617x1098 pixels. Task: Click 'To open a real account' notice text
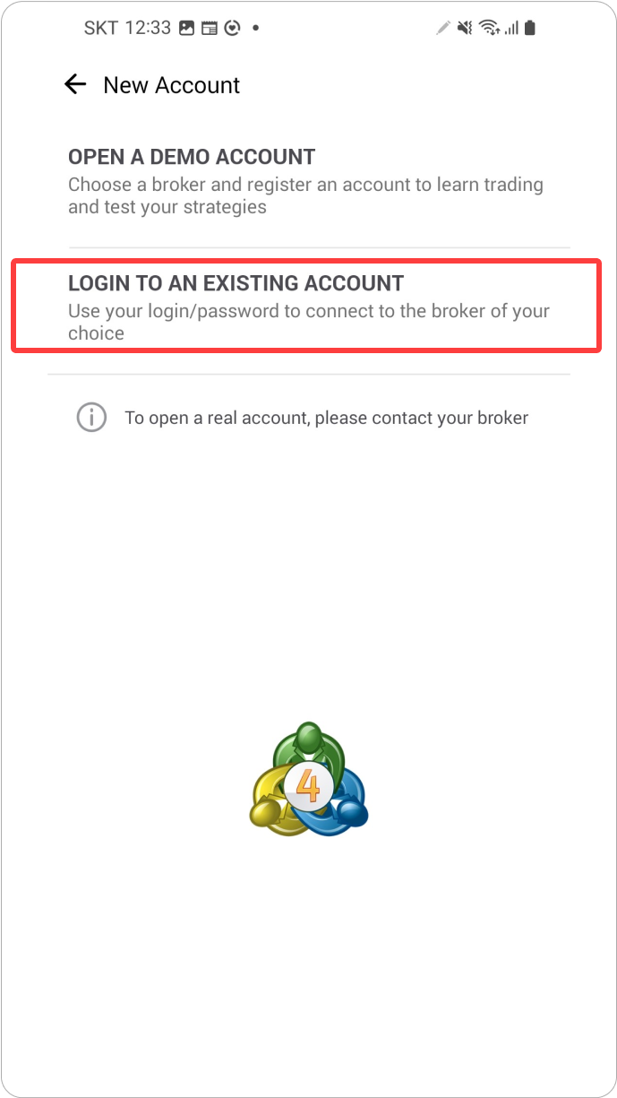pos(327,418)
